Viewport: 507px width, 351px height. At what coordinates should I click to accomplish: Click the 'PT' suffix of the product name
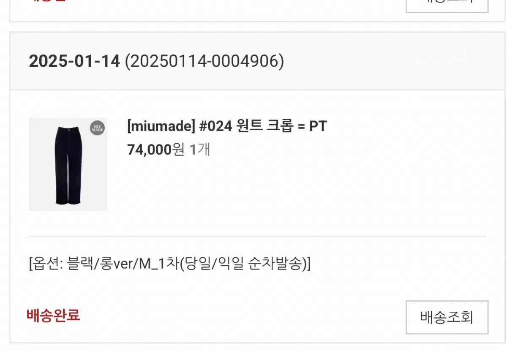pyautogui.click(x=318, y=126)
